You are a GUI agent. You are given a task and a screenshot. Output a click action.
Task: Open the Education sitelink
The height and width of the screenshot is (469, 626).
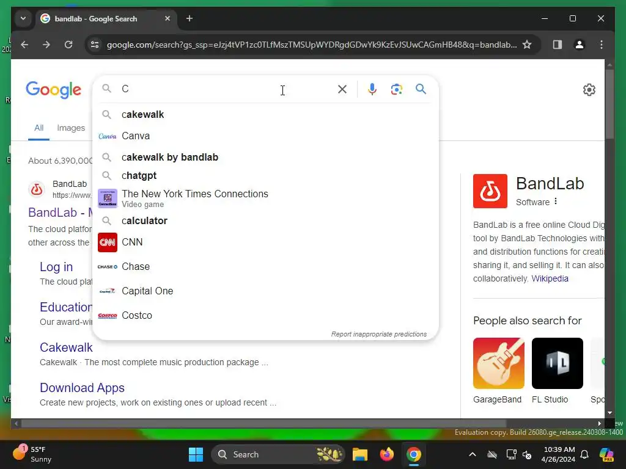[x=66, y=307]
